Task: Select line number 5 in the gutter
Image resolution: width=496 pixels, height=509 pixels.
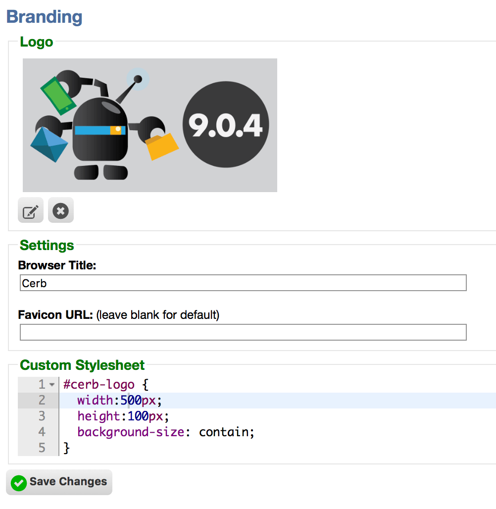Action: click(x=42, y=448)
